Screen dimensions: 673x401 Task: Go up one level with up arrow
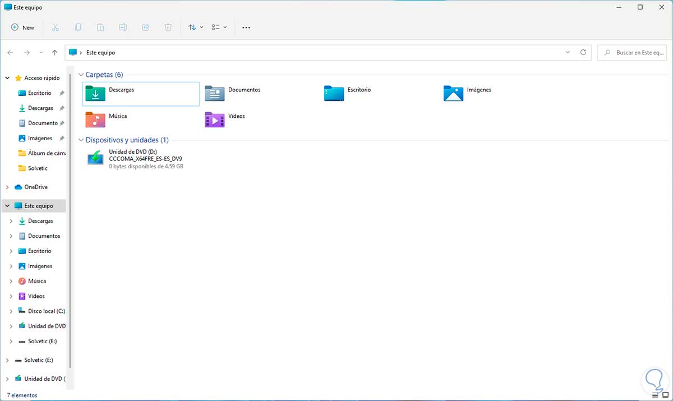coord(54,53)
